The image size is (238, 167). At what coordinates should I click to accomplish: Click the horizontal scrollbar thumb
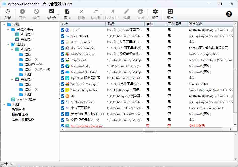(x=144, y=129)
